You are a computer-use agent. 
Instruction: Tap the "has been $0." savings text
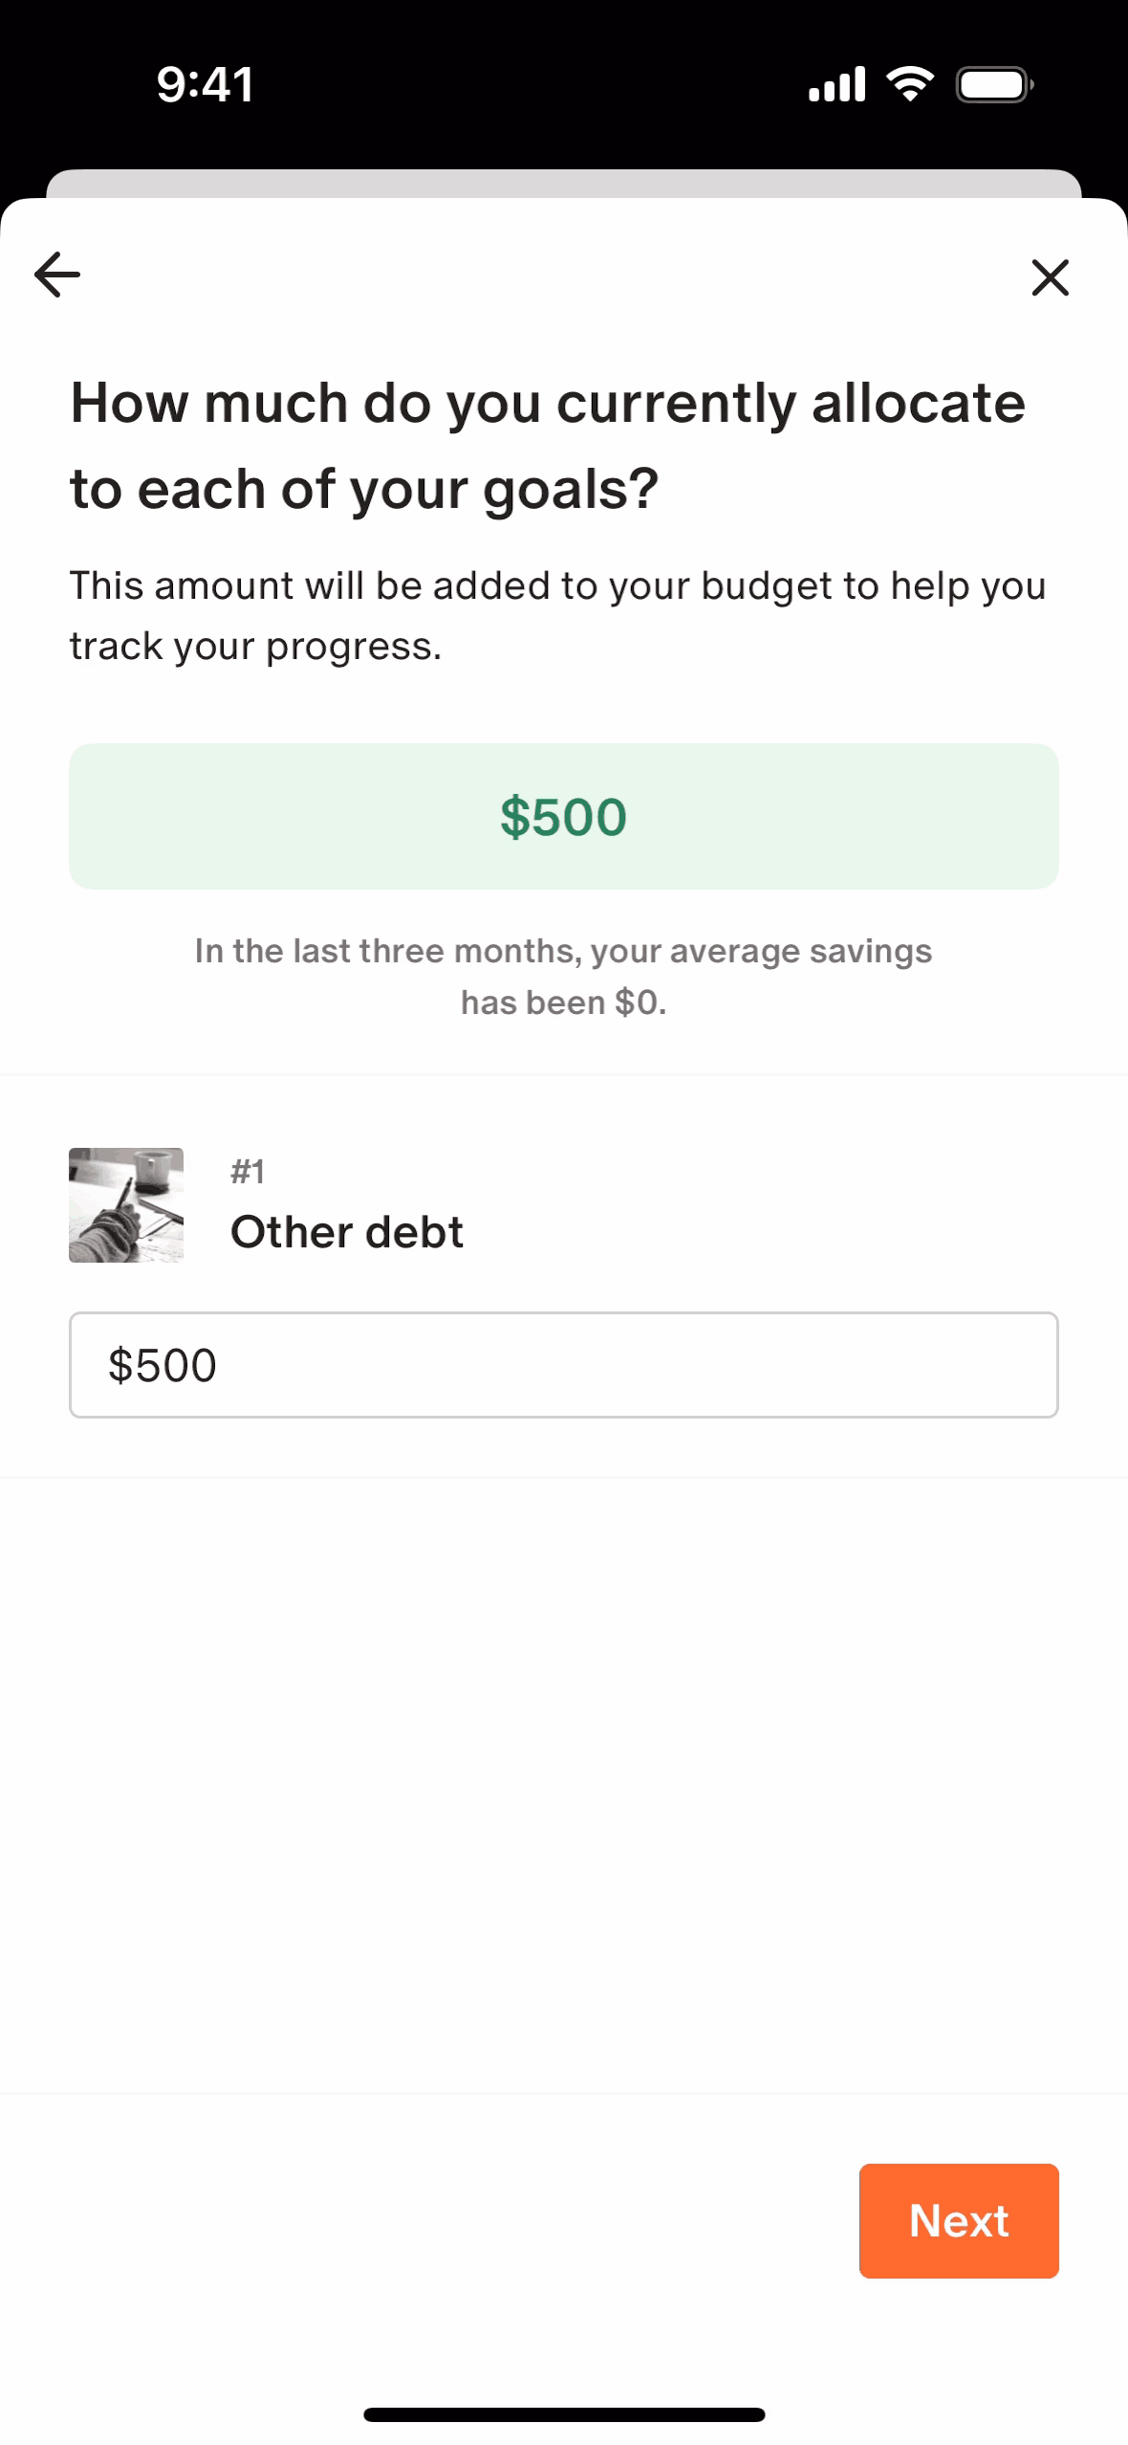tap(563, 1002)
